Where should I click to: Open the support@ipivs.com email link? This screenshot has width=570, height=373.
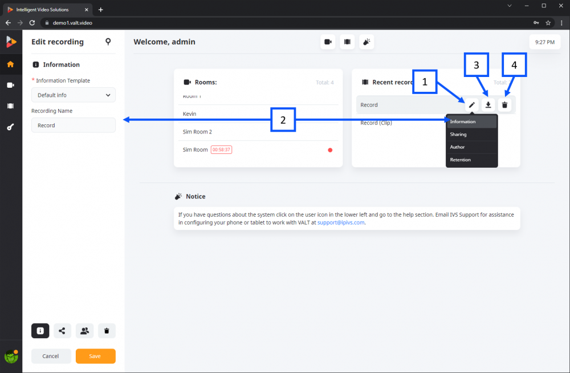coord(341,222)
